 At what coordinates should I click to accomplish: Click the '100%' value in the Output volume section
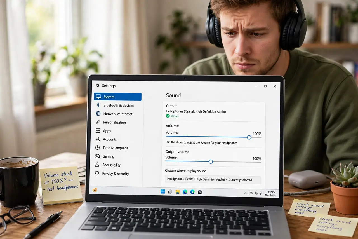(257, 158)
